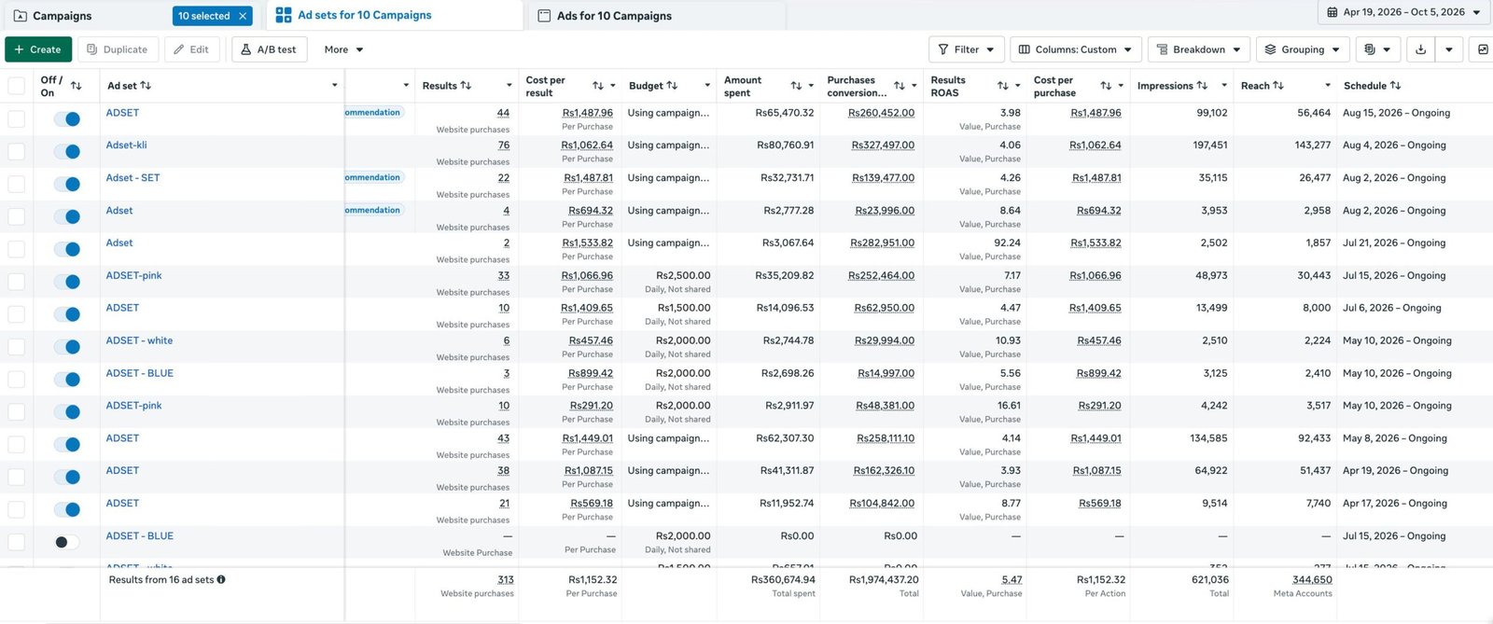Image resolution: width=1493 pixels, height=624 pixels.
Task: Toggle off ADSET-pink with Rs2,500.00 budget
Action: [66, 282]
